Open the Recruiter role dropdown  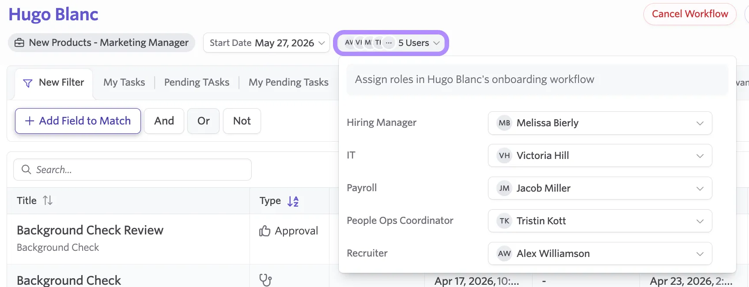pos(600,253)
